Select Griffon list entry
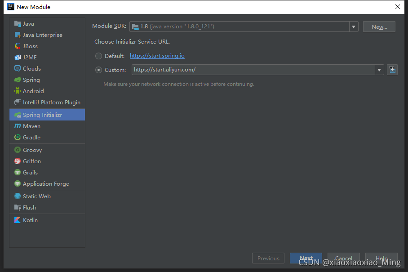408x272 pixels. [47, 161]
